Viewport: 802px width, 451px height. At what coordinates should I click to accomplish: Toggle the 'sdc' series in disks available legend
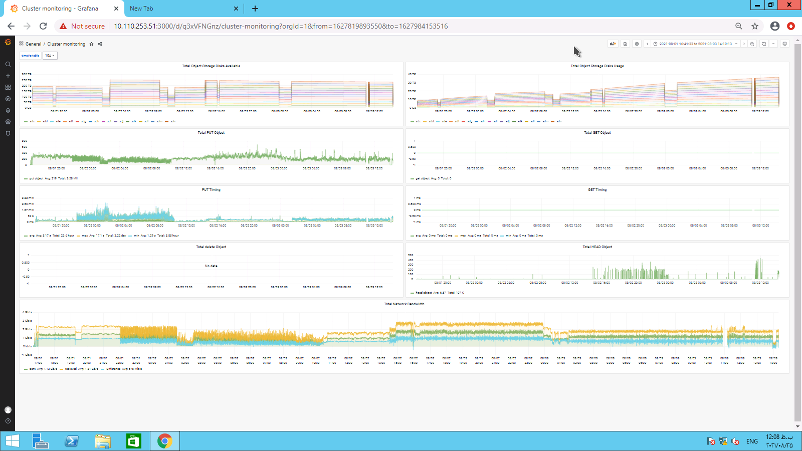[32, 121]
